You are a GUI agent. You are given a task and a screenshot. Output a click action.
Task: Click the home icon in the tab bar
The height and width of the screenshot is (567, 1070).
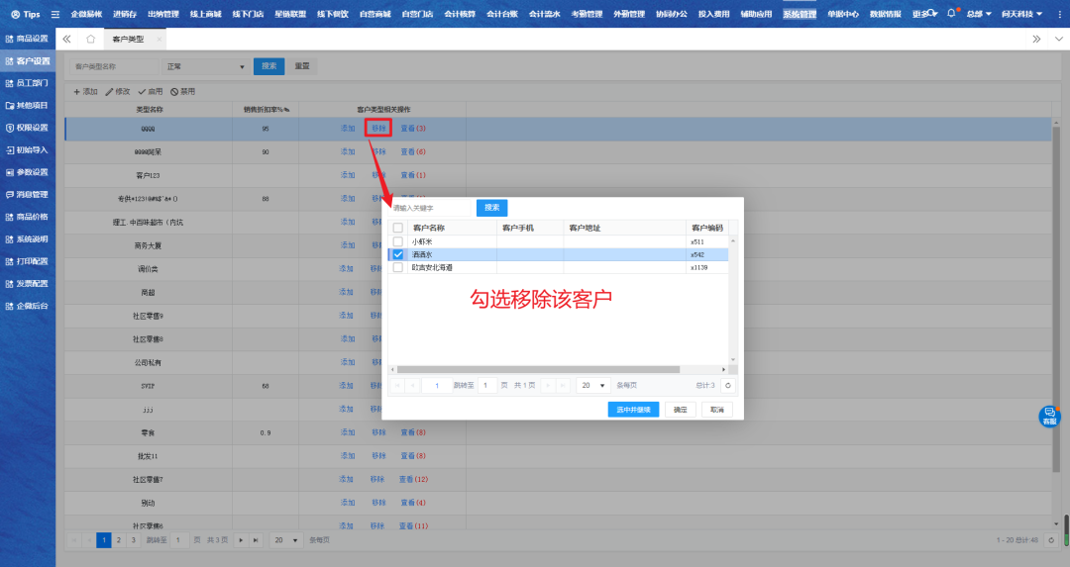90,39
